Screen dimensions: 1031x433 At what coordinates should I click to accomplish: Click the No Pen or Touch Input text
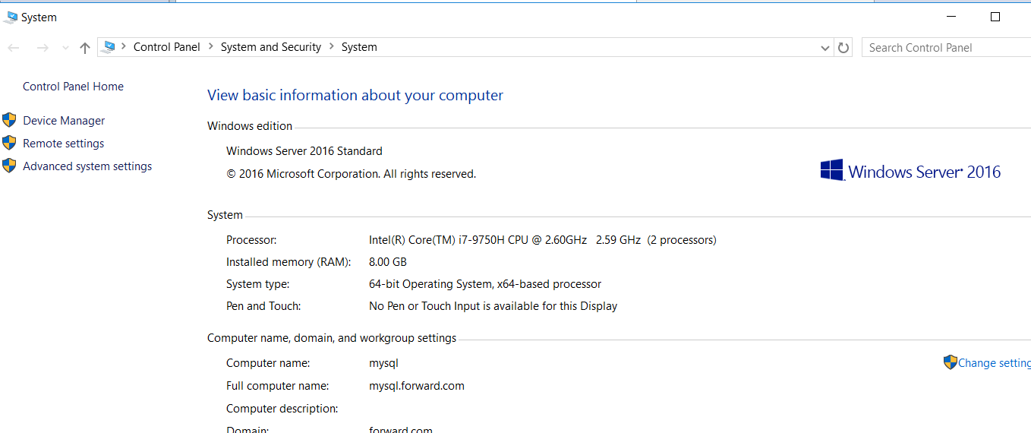pyautogui.click(x=493, y=306)
